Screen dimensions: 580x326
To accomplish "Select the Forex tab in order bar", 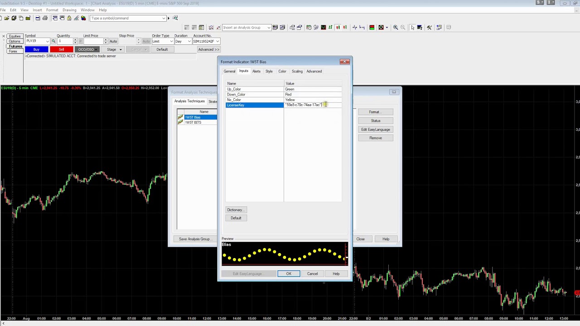I will click(x=13, y=51).
